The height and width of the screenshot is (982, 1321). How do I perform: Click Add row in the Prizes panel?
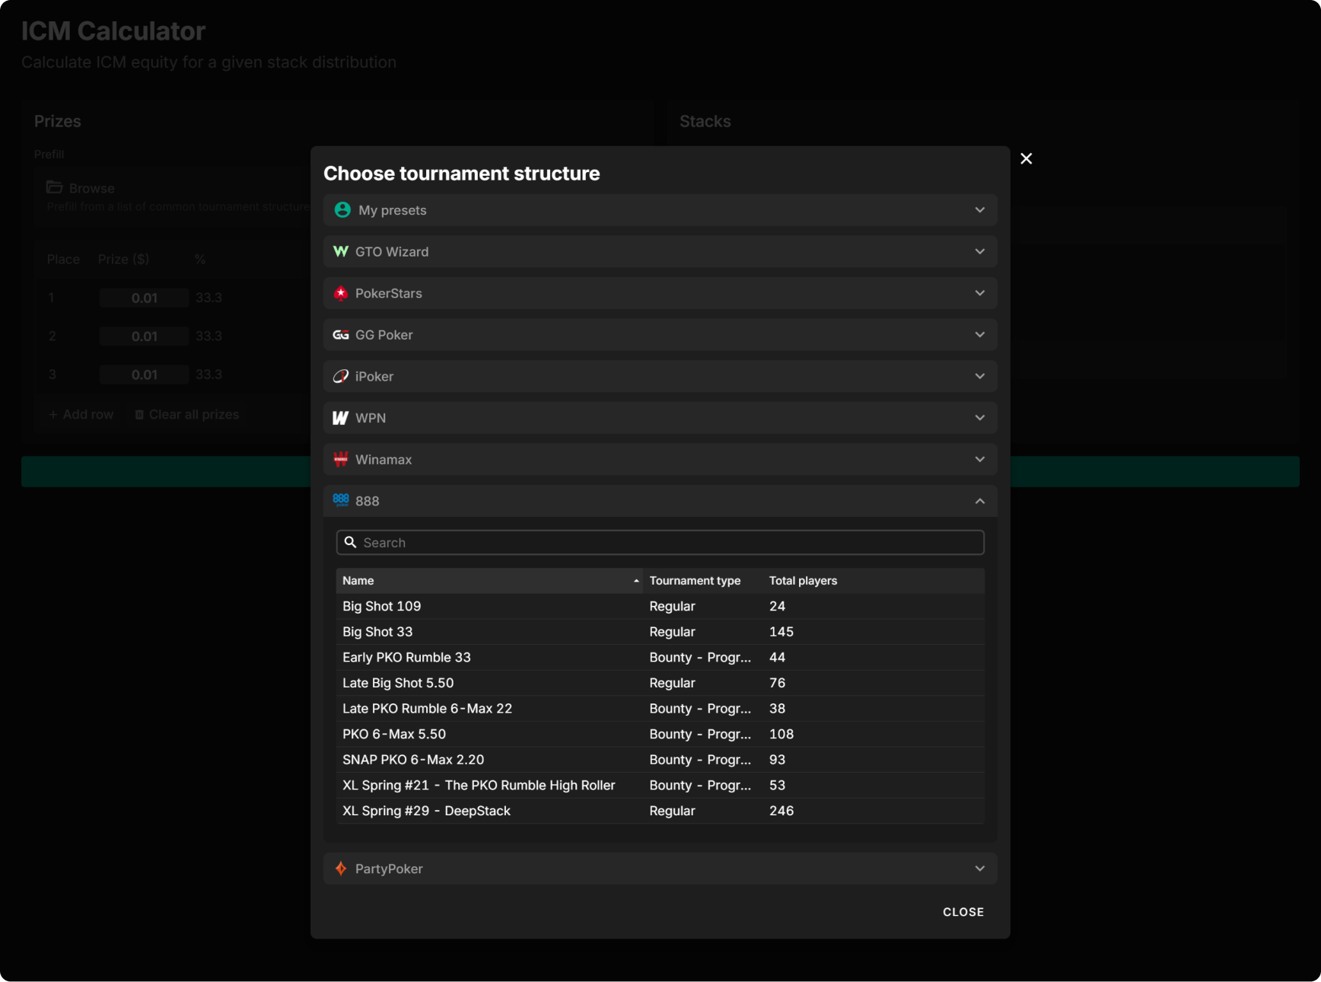coord(81,414)
